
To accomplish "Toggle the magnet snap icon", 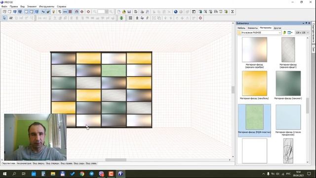I will [77, 12].
